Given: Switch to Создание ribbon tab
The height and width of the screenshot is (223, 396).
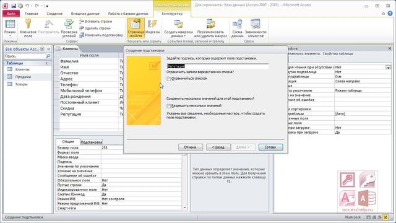Looking at the screenshot, I should [54, 14].
